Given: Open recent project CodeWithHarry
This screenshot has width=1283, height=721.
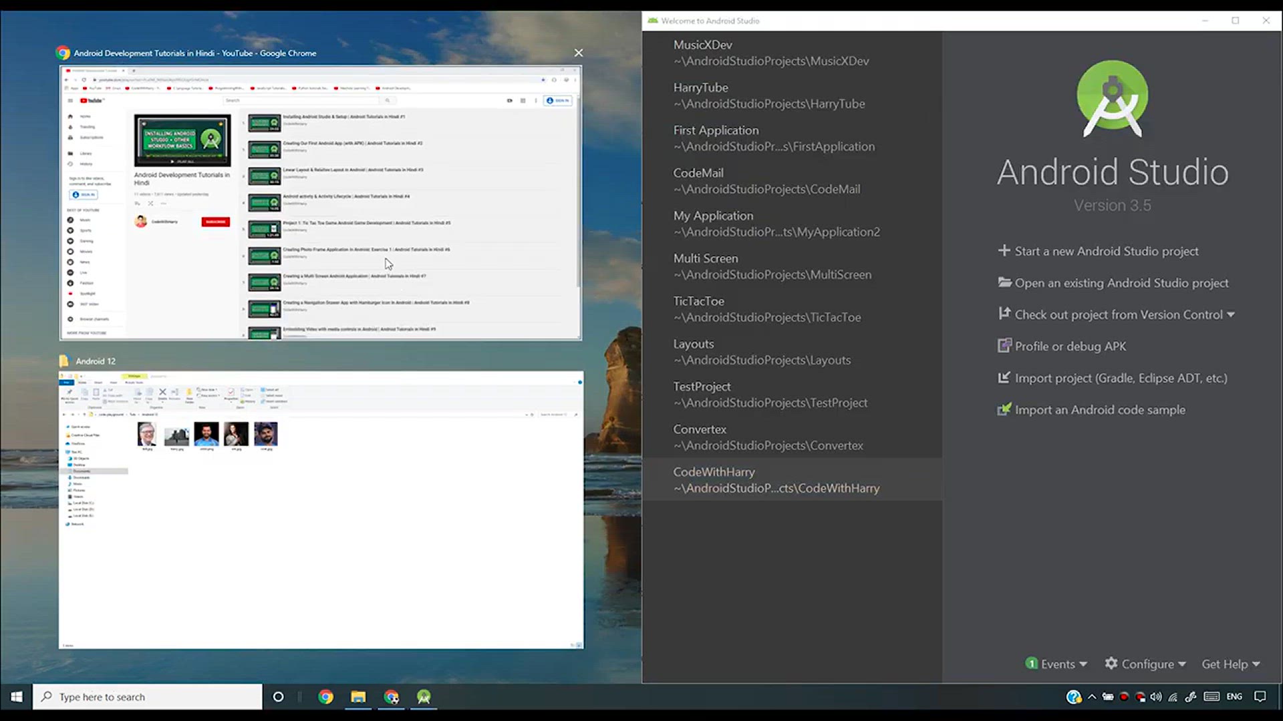Looking at the screenshot, I should click(792, 479).
